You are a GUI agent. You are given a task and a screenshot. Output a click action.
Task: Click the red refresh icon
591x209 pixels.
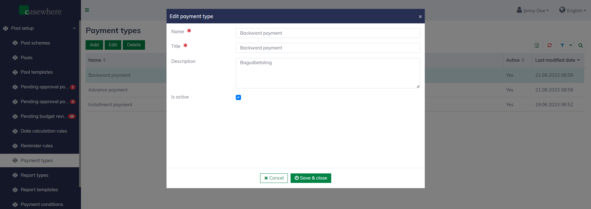[549, 45]
